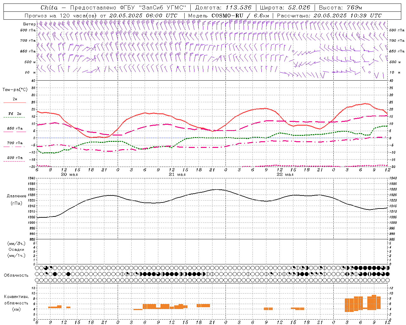Click the "Давление" pressure panel label

pos(16,196)
